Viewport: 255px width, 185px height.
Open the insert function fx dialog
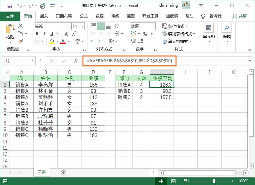76,61
